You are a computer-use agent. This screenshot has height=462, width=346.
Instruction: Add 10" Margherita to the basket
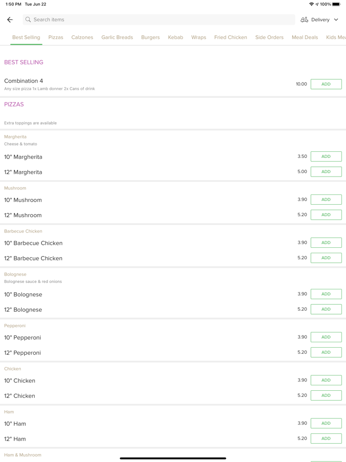326,156
